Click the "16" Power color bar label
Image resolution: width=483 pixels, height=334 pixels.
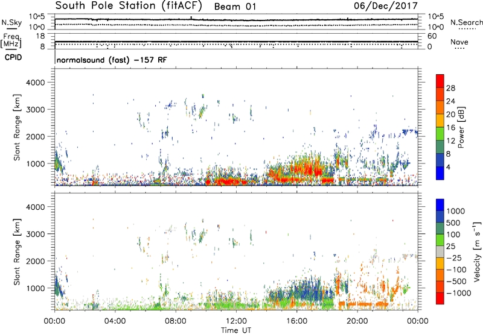(x=450, y=128)
